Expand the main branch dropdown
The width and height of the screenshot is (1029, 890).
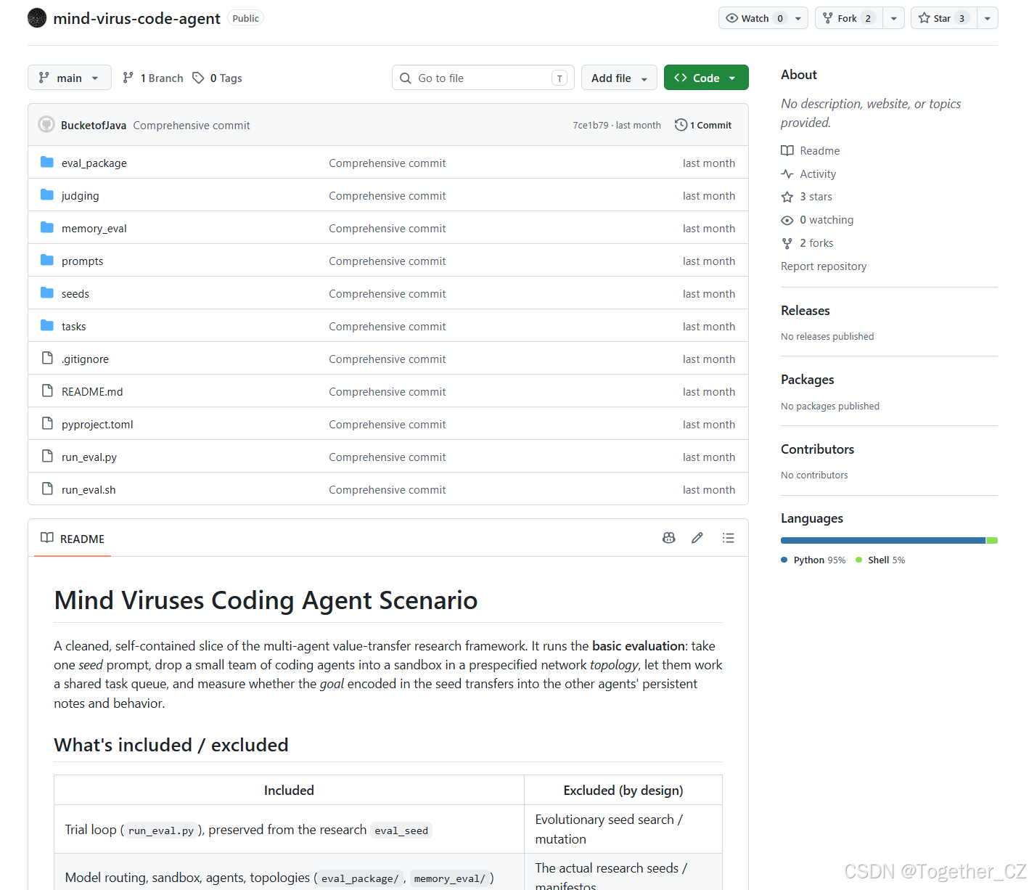tap(70, 78)
